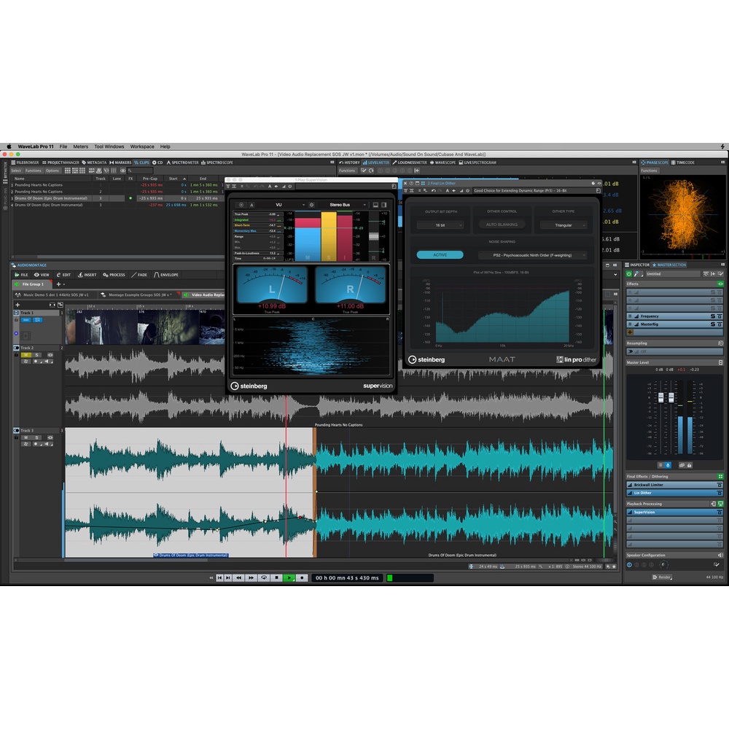Click the Record button in transport bar

click(x=303, y=577)
